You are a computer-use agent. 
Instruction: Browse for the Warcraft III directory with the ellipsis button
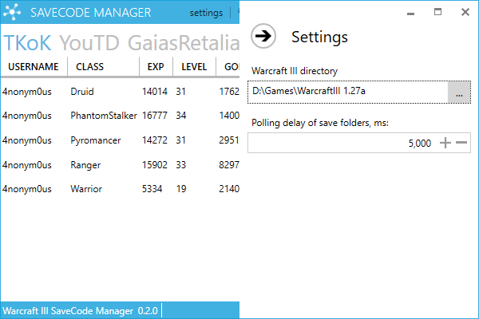coord(459,93)
